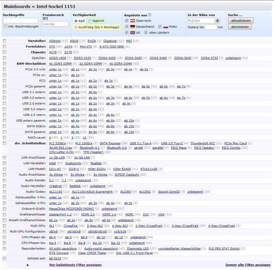274x270 pixels.
Task: Select 'Sound Core3D' audio codec
Action: 169,192
